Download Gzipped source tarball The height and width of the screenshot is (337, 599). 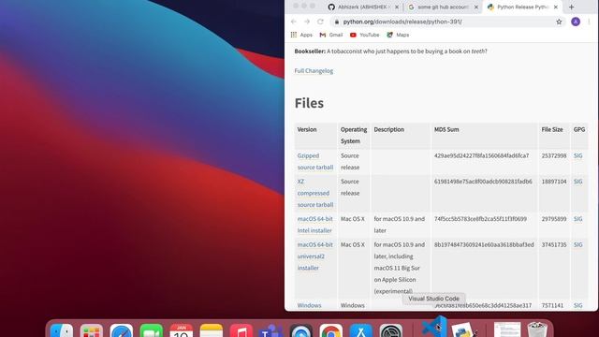pos(315,161)
